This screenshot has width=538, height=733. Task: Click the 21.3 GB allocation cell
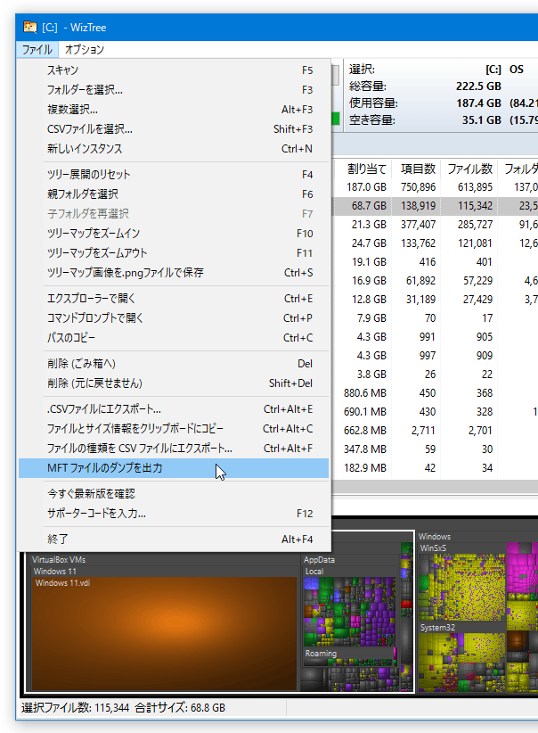369,225
